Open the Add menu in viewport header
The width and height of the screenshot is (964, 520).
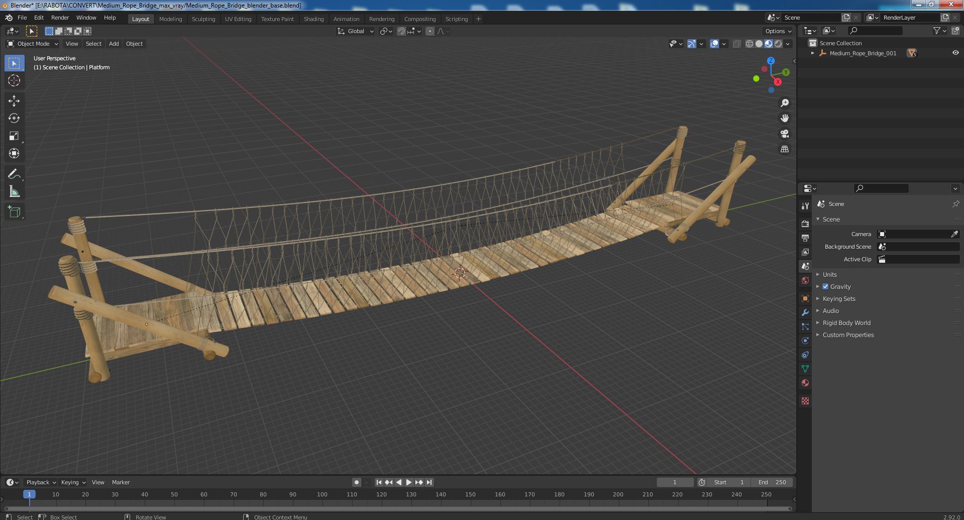[114, 44]
